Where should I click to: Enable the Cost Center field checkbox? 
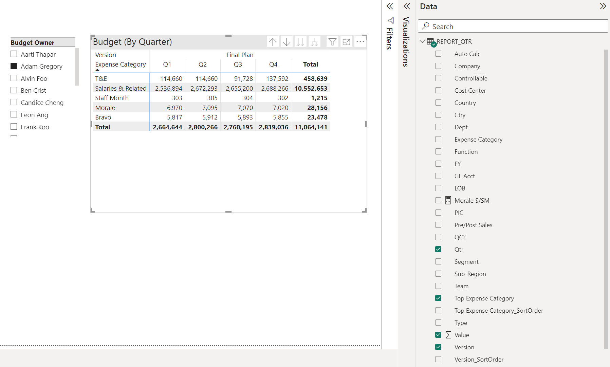click(438, 90)
